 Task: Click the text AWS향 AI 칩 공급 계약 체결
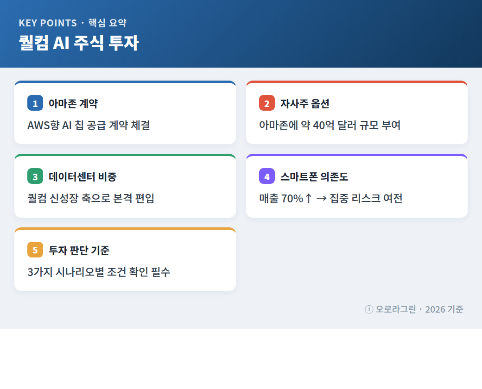pos(89,125)
